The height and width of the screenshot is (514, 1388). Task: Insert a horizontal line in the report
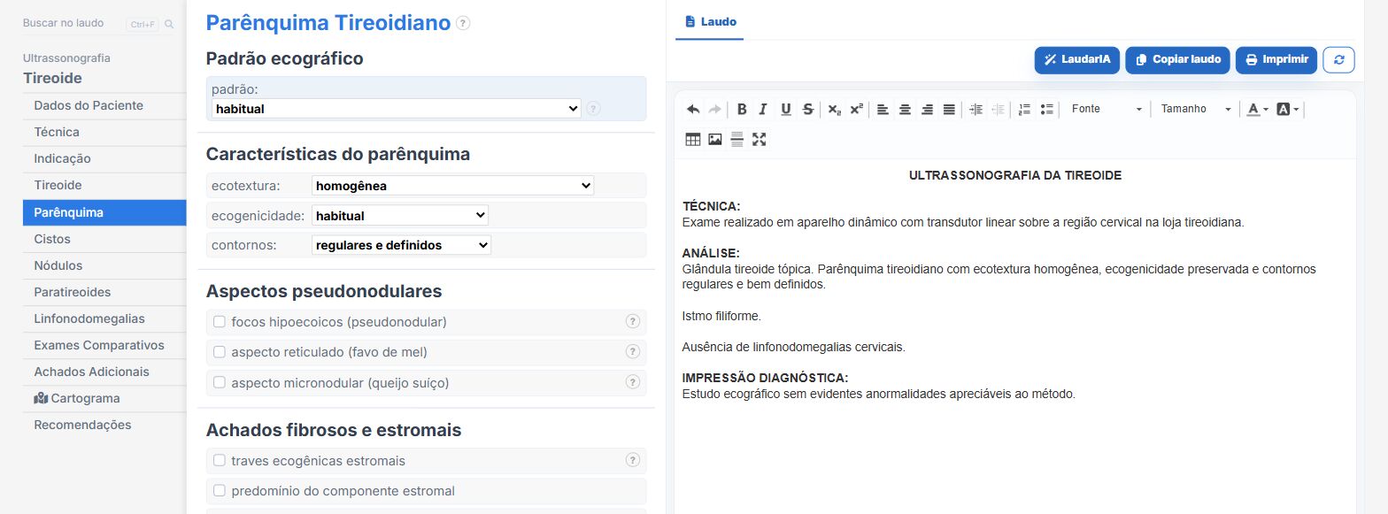(x=736, y=139)
